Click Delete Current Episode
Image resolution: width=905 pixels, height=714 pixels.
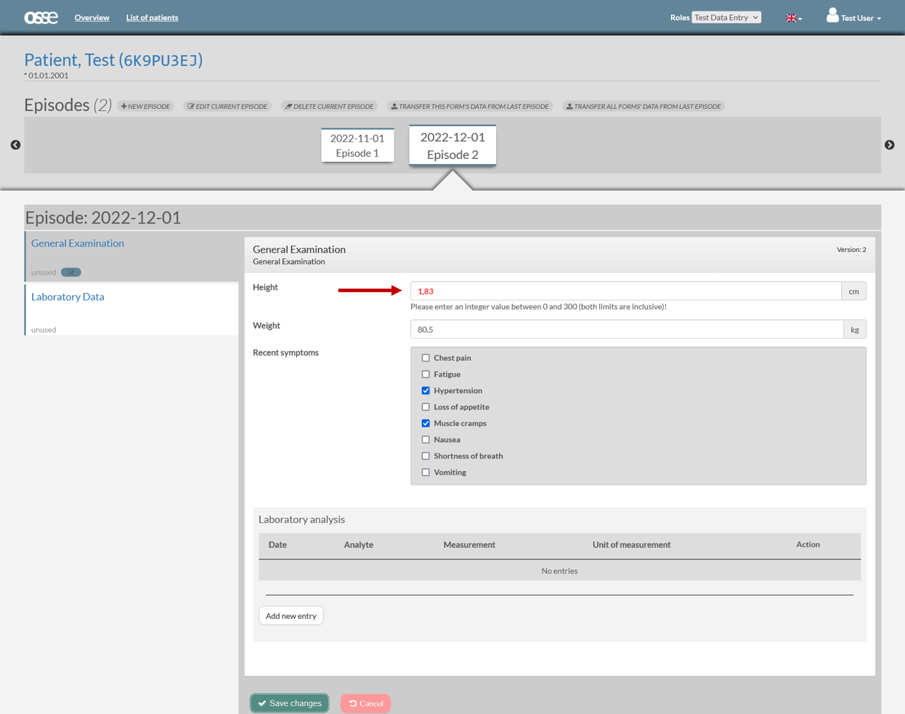point(329,106)
